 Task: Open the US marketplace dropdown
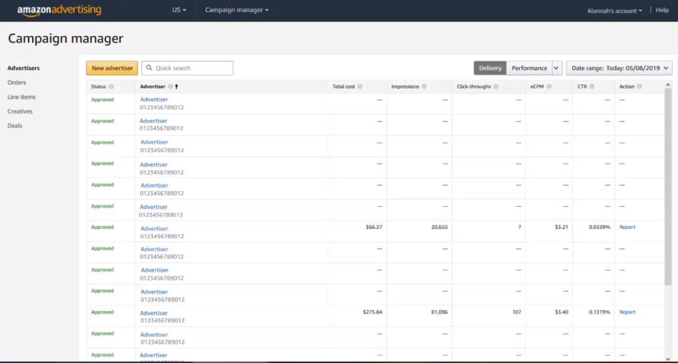179,10
